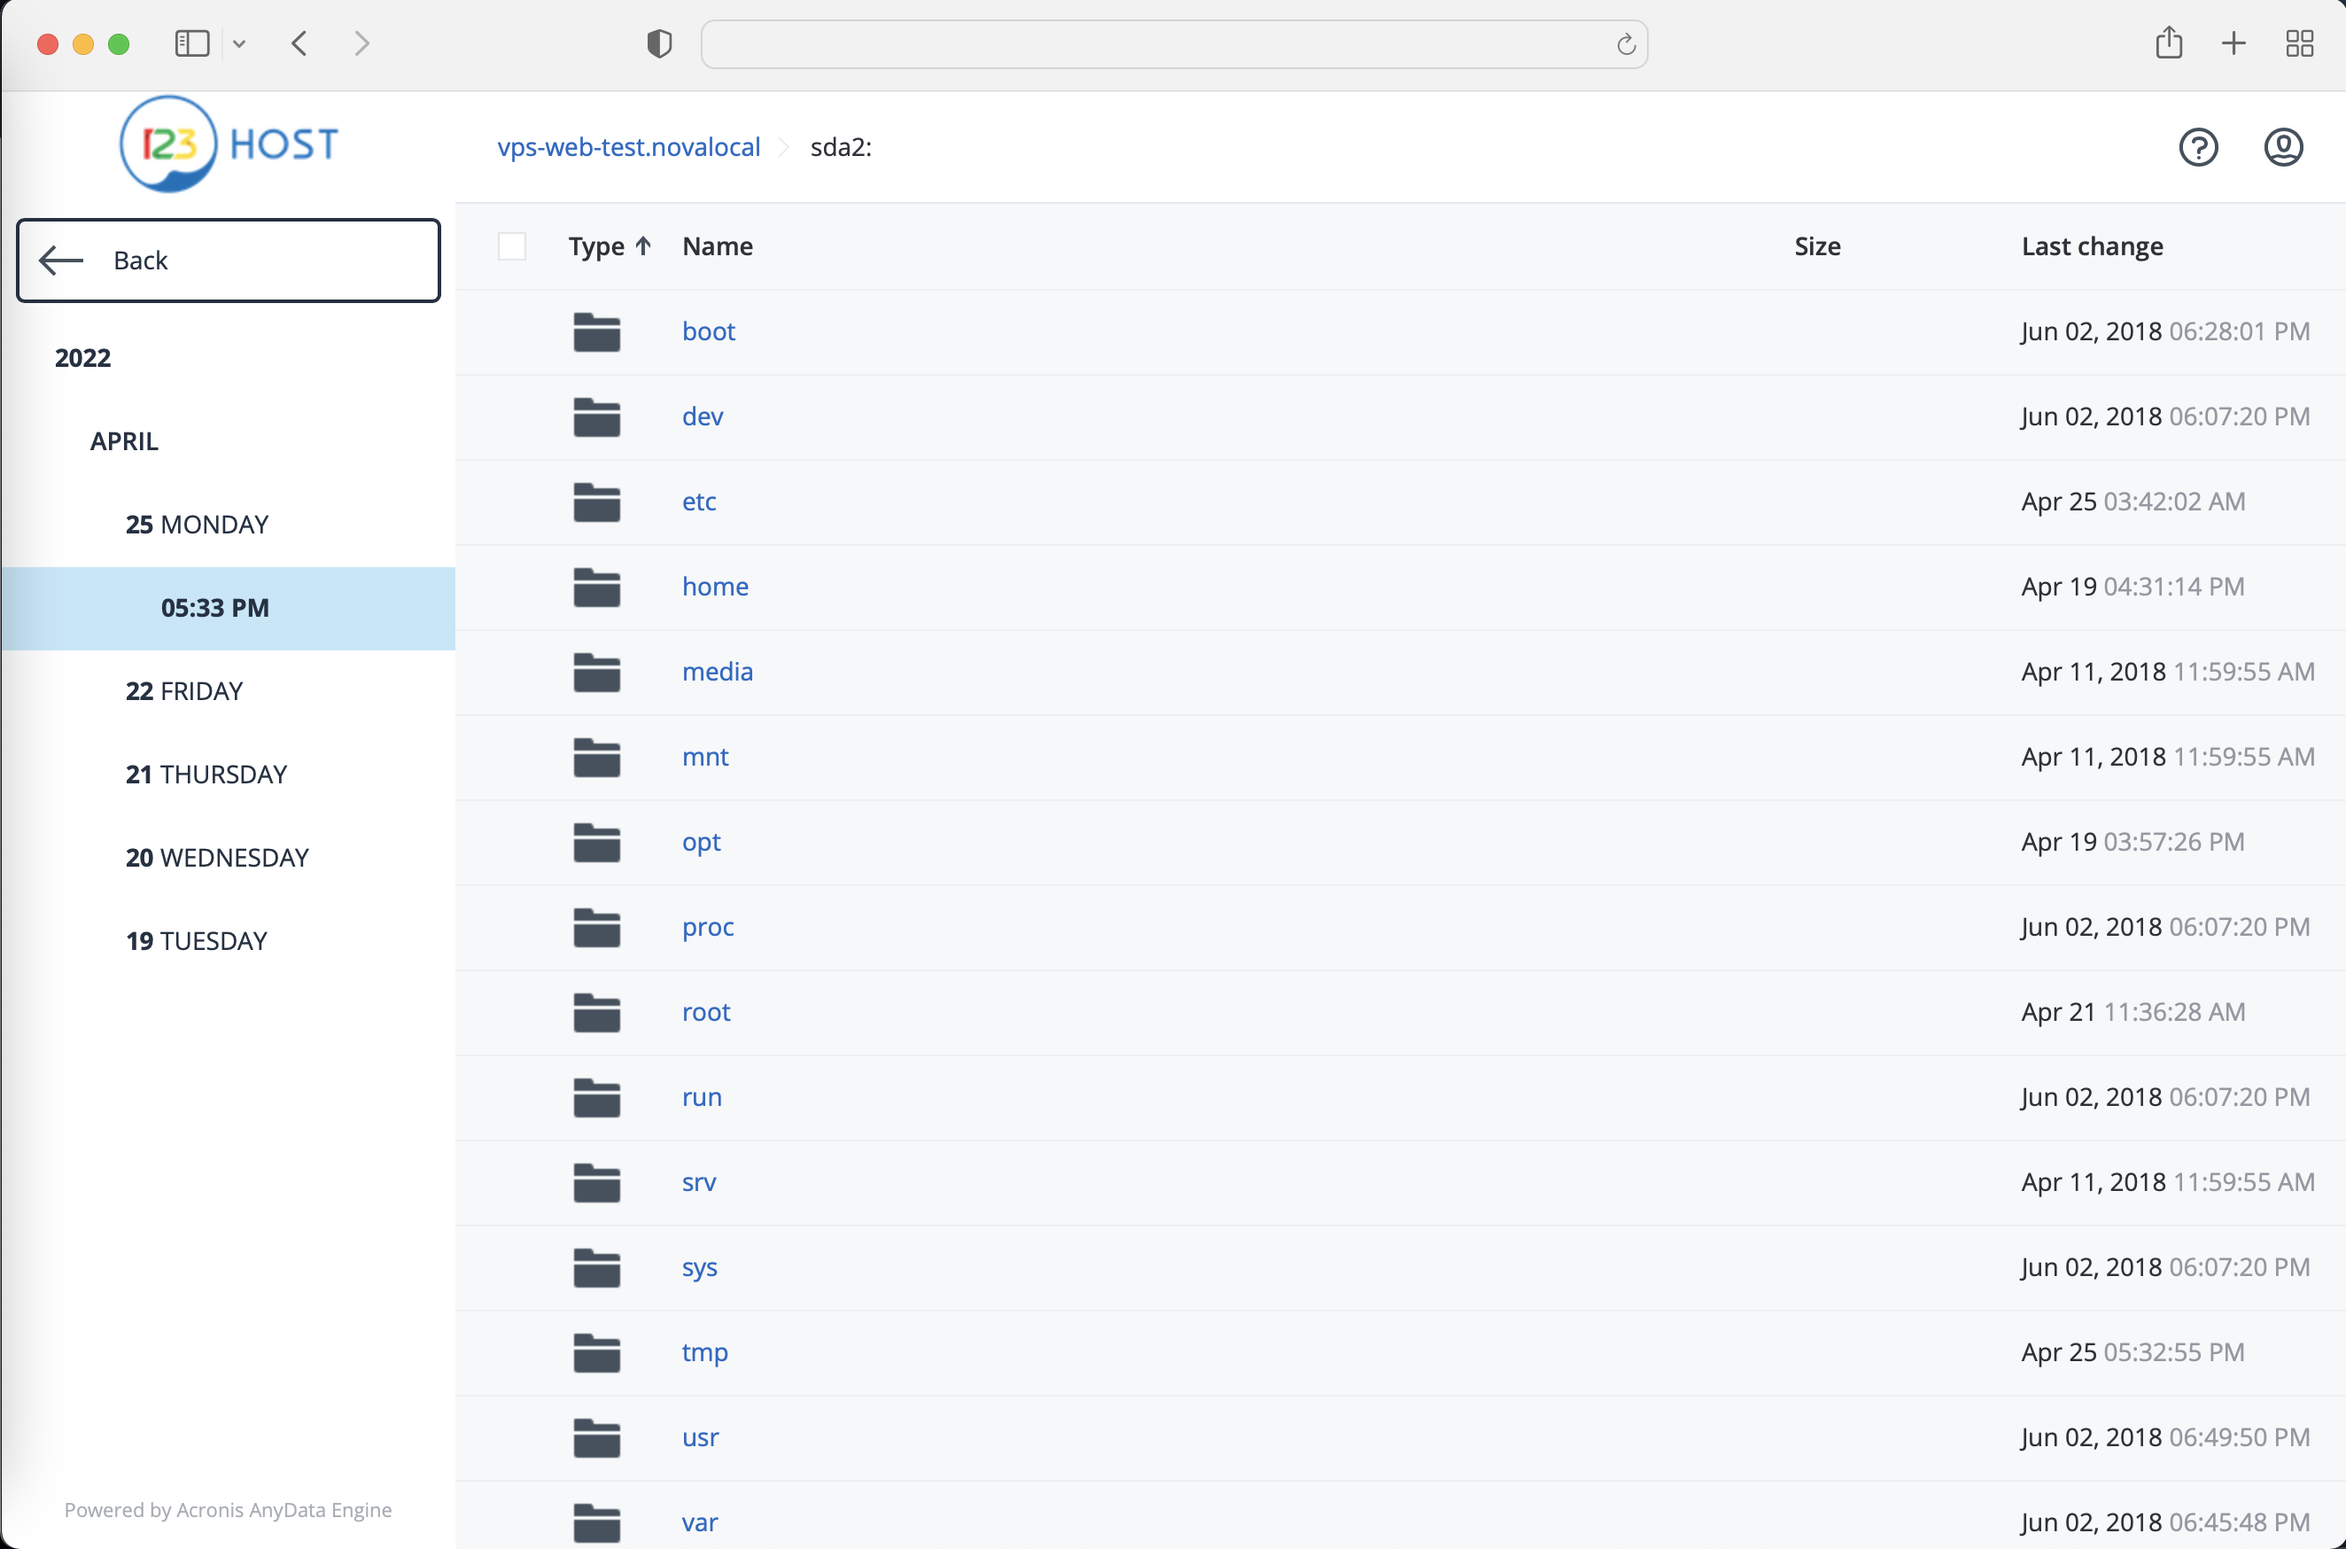2346x1549 pixels.
Task: Open the user account profile icon
Action: coord(2282,147)
